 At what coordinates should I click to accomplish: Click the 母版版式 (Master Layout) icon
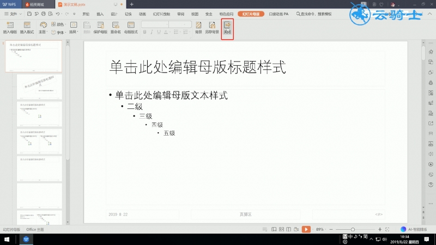(x=131, y=28)
